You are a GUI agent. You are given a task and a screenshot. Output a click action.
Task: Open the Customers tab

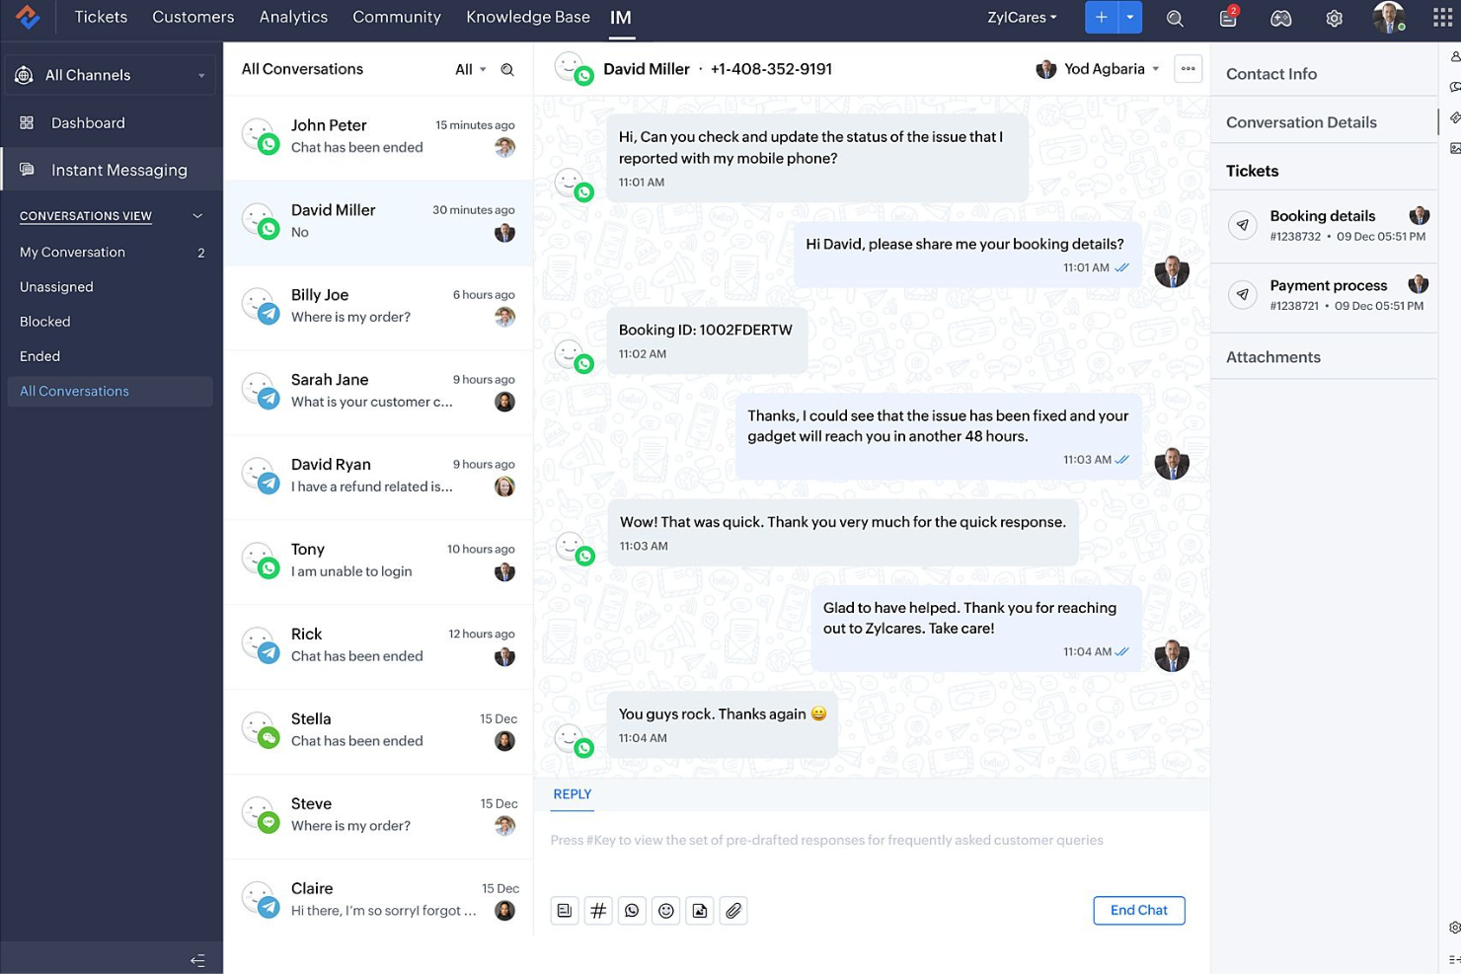point(193,17)
